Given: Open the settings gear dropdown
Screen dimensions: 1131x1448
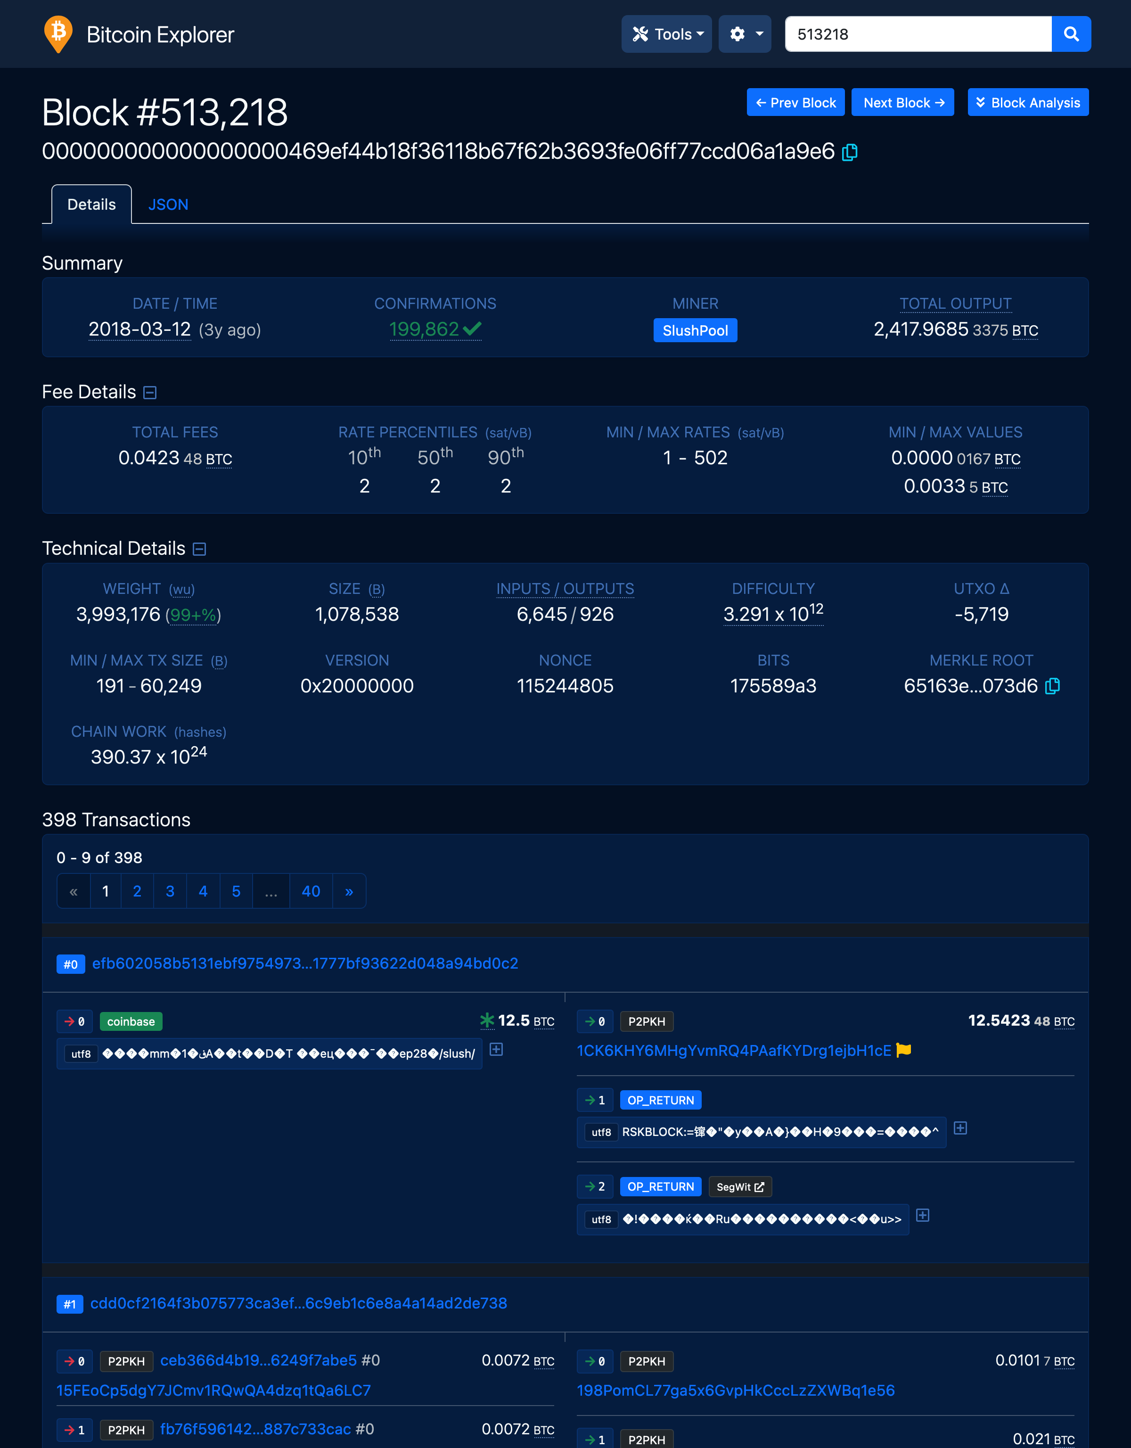Looking at the screenshot, I should (745, 34).
